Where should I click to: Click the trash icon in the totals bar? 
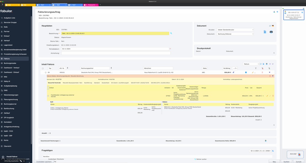[x=266, y=141]
